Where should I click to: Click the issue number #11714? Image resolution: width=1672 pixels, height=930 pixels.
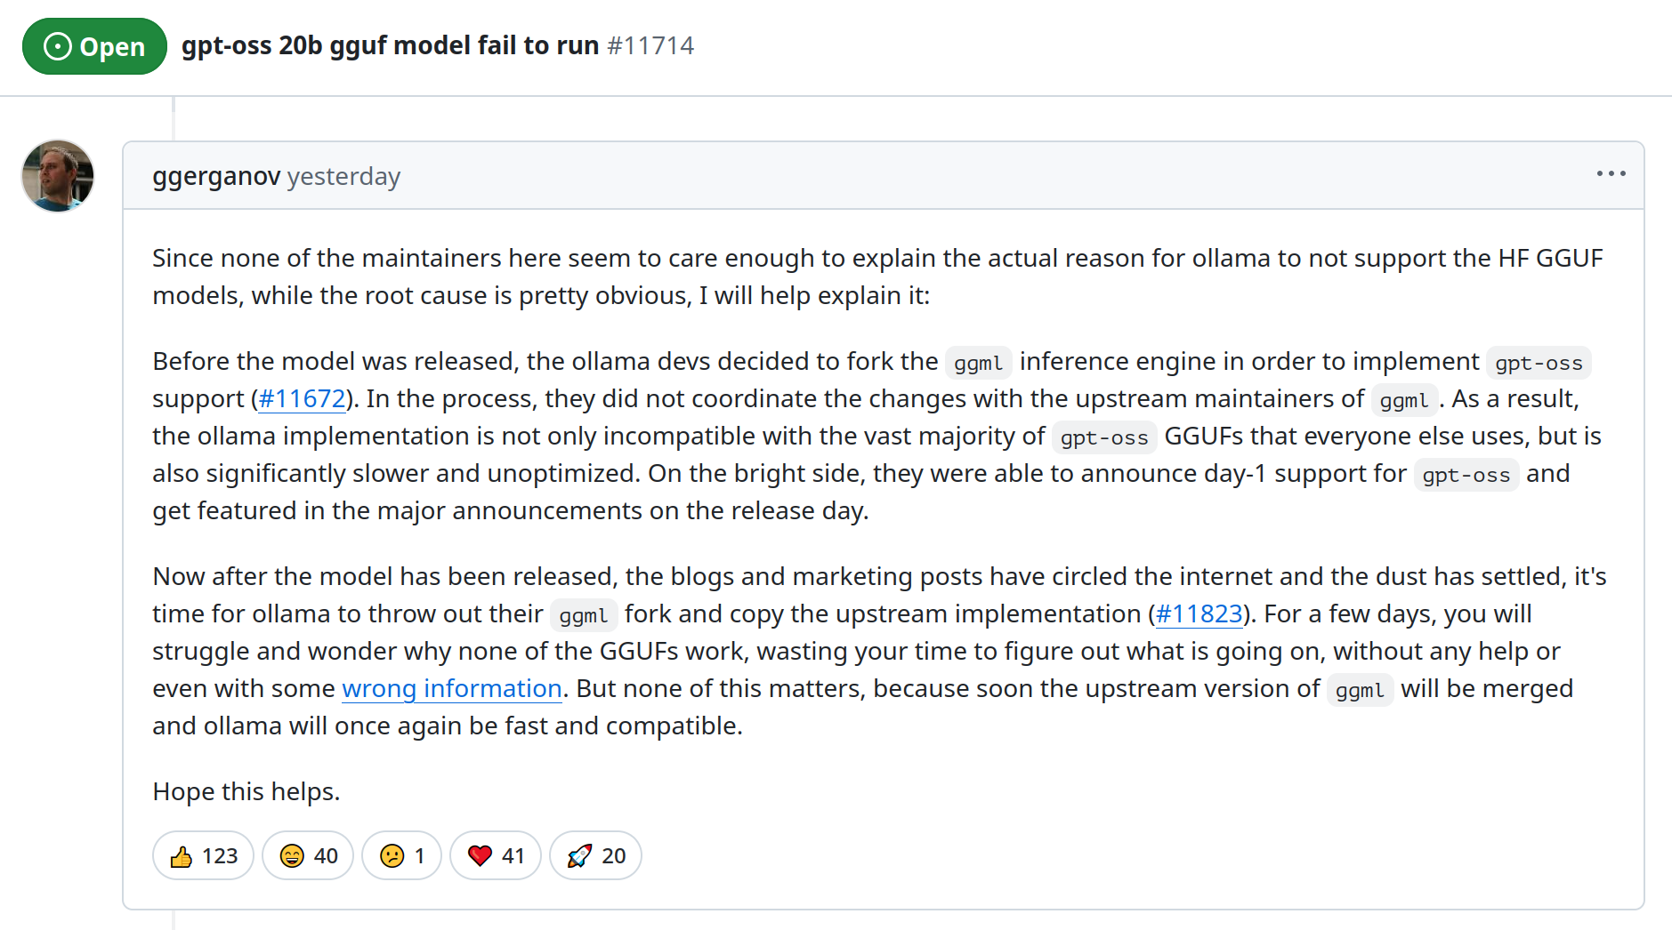coord(650,45)
